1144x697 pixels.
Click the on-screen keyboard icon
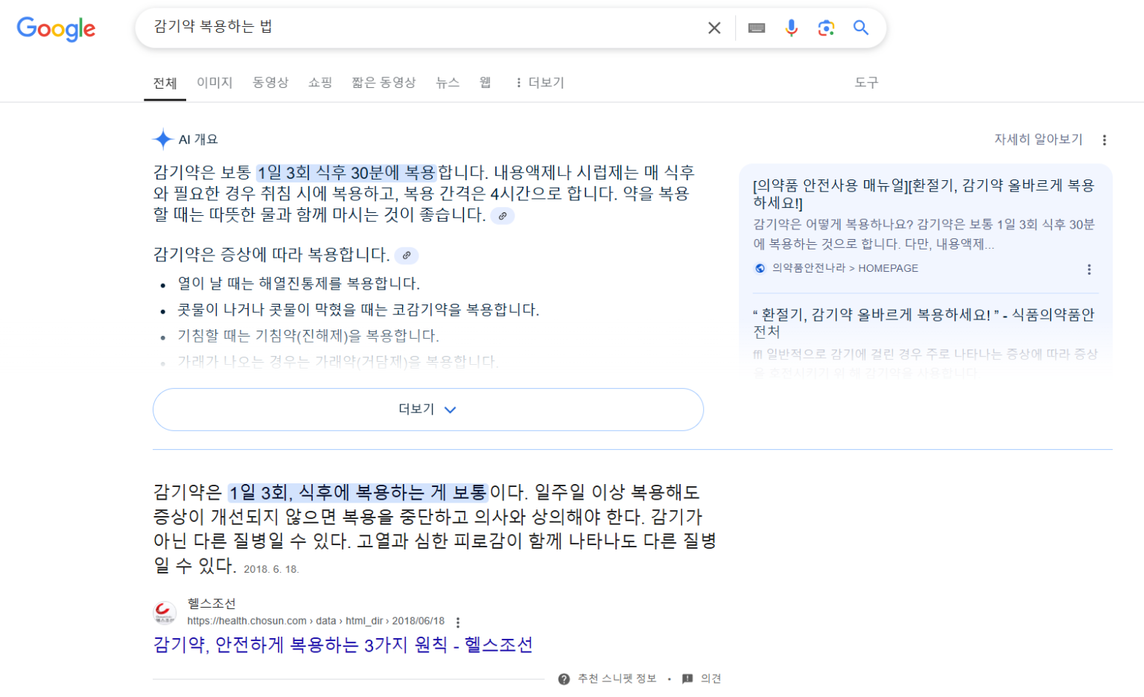757,28
